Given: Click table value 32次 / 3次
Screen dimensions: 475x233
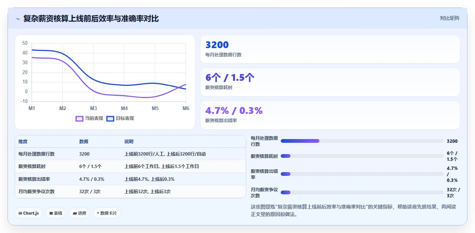Looking at the screenshot, I should pos(90,192).
